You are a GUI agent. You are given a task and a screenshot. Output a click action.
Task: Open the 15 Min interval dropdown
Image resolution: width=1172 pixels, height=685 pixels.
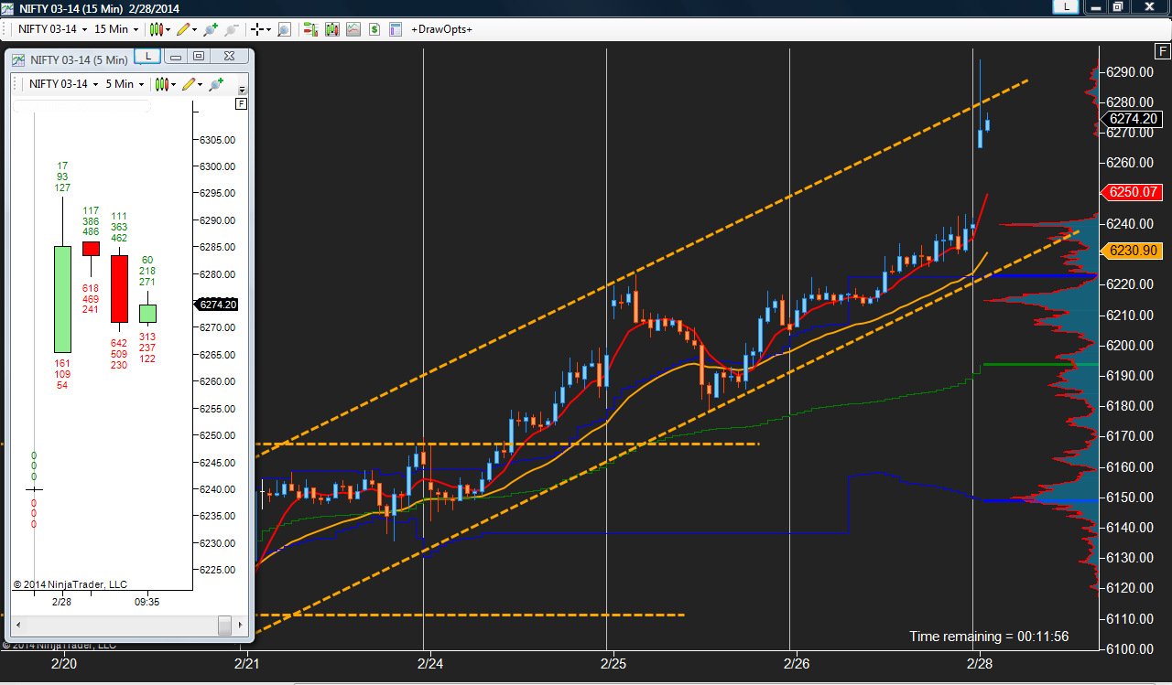[x=116, y=29]
